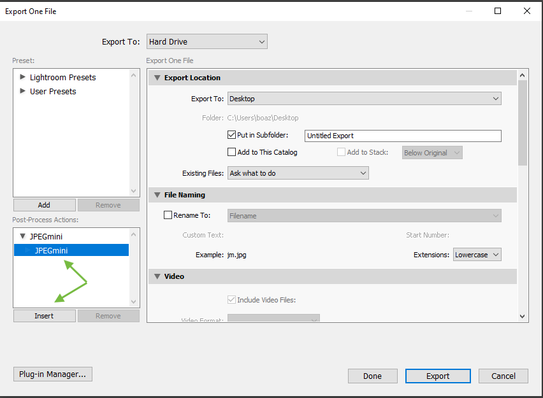Toggle Include Video Files checkbox
Image resolution: width=543 pixels, height=398 pixels.
pyautogui.click(x=232, y=300)
